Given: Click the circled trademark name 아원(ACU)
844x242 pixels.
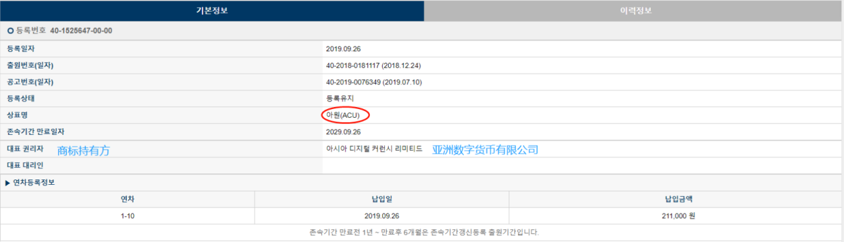Looking at the screenshot, I should [344, 115].
